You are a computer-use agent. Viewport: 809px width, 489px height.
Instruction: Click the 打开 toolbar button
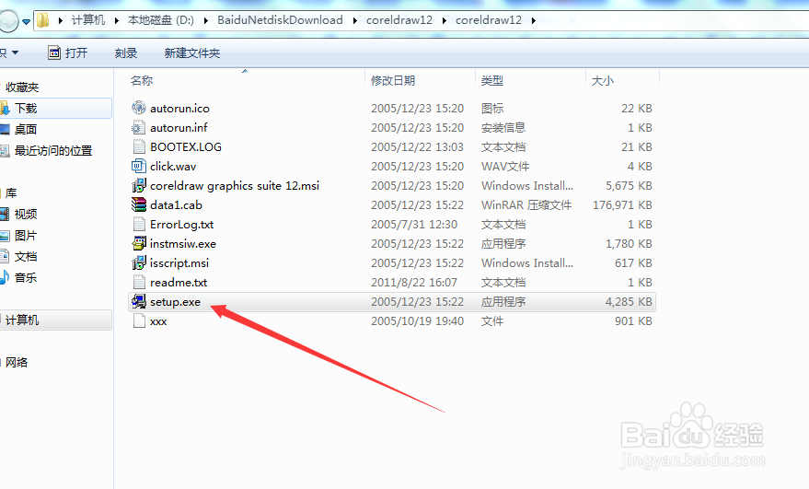pyautogui.click(x=68, y=52)
